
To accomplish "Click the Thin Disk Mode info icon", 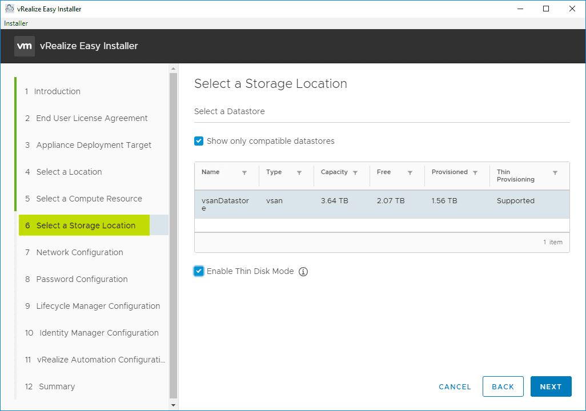I will (303, 272).
